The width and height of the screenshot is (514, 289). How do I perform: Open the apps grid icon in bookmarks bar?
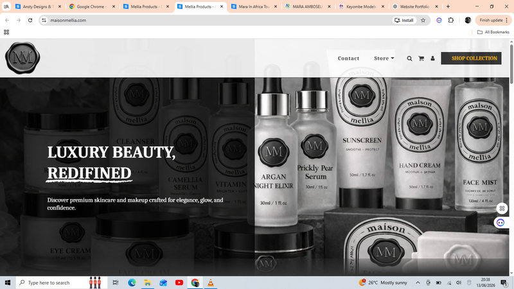[x=6, y=32]
